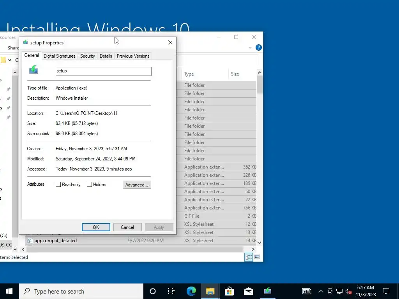Click the 12 KB XSL Stylesheet row
The image size is (399, 299).
tap(216, 224)
